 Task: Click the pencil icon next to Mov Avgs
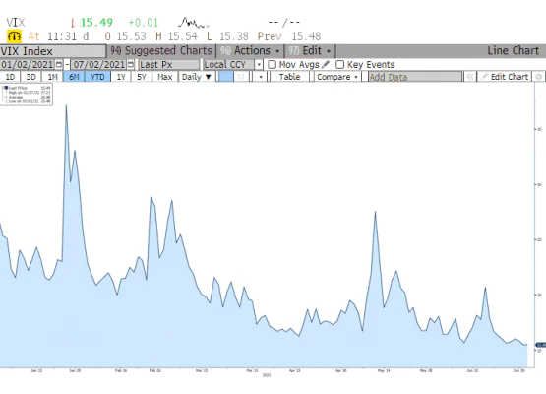pos(326,64)
